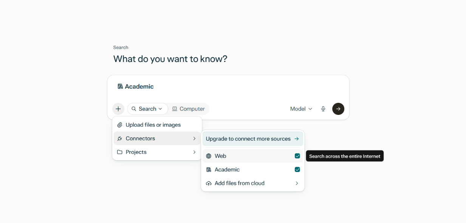The width and height of the screenshot is (466, 223).
Task: Open the Search mode dropdown
Action: tap(147, 109)
